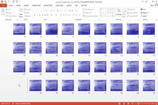Click Convert to SmartArt
This screenshot has height=105, width=158.
90,16
